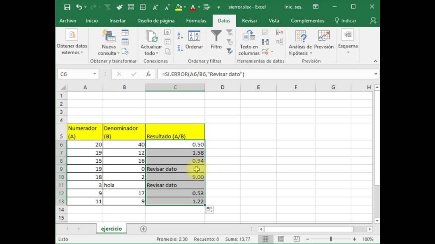
Task: Open the Archivo menu
Action: click(68, 21)
